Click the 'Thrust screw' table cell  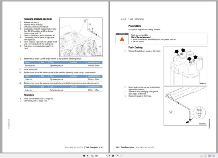(x=30, y=65)
